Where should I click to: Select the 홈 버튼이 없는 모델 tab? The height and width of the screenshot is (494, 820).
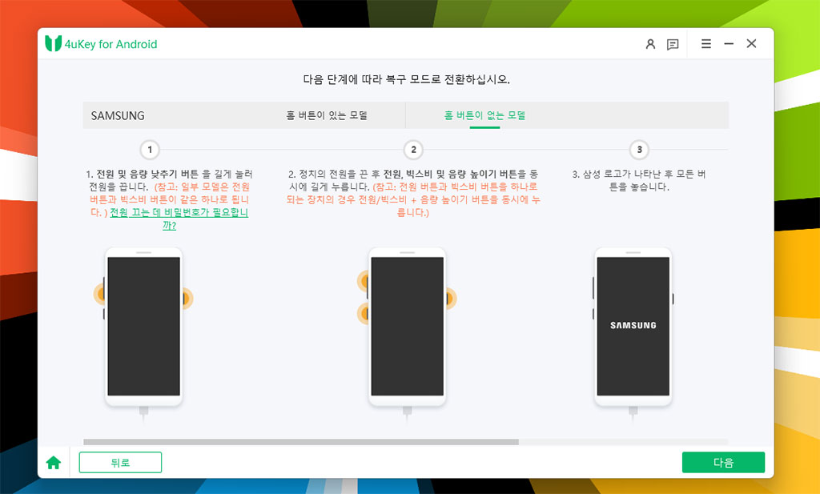(x=484, y=115)
